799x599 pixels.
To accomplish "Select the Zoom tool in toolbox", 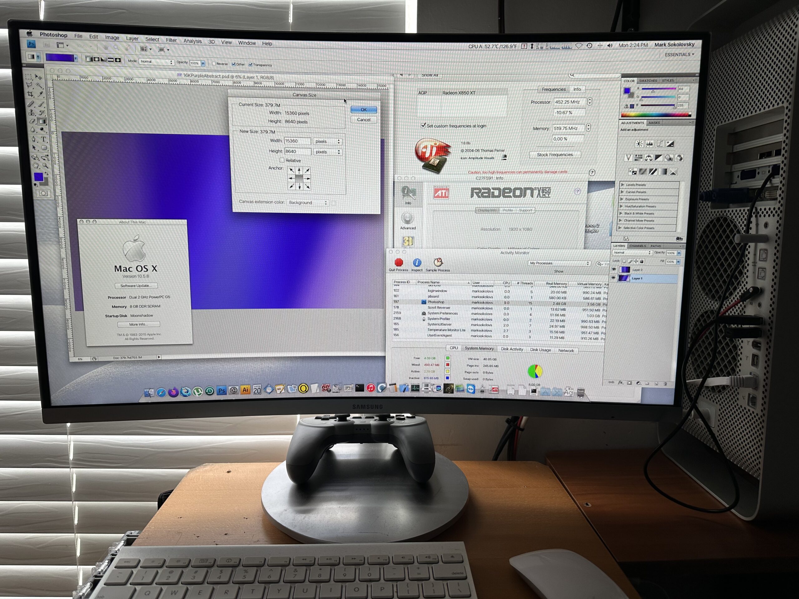I will pos(46,165).
